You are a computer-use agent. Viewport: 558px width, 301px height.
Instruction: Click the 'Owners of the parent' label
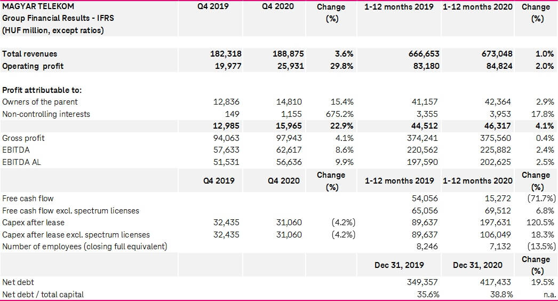click(x=39, y=102)
